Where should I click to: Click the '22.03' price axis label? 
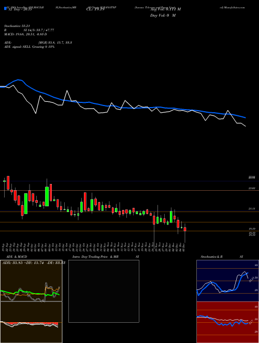point(252,188)
